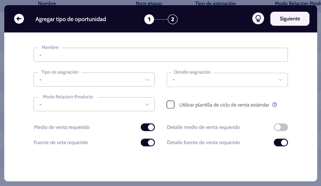Disable Medio de venta requerido toggle
321x186 pixels.
click(147, 127)
